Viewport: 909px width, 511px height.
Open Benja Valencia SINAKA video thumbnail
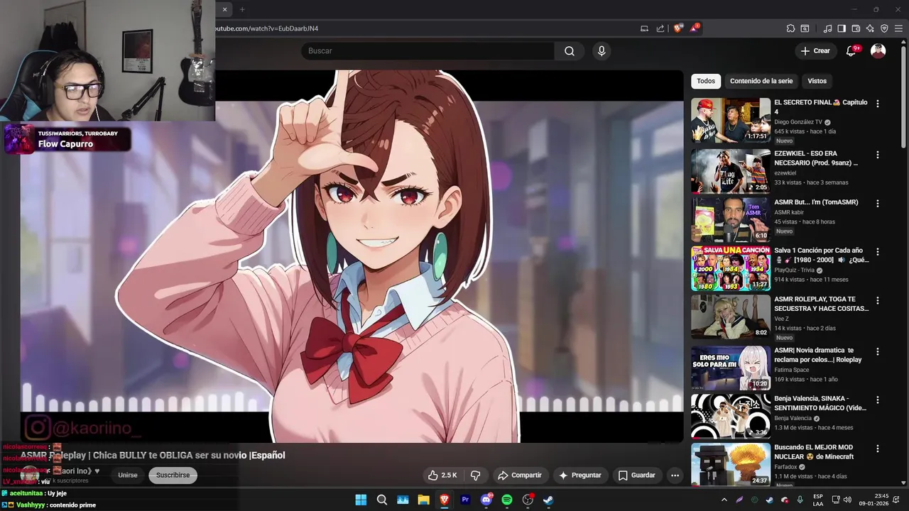pyautogui.click(x=731, y=417)
